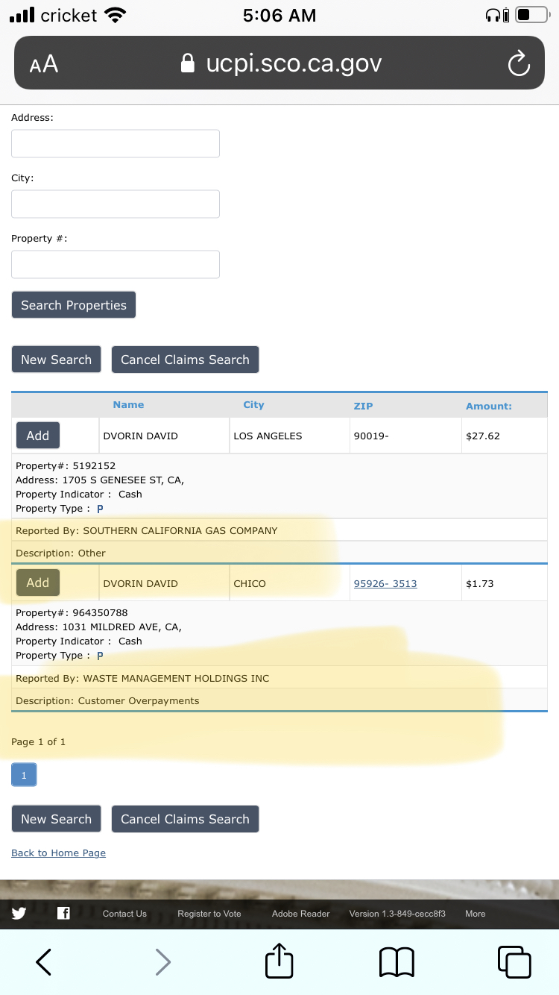Tap the Safari reload page icon

click(x=519, y=63)
